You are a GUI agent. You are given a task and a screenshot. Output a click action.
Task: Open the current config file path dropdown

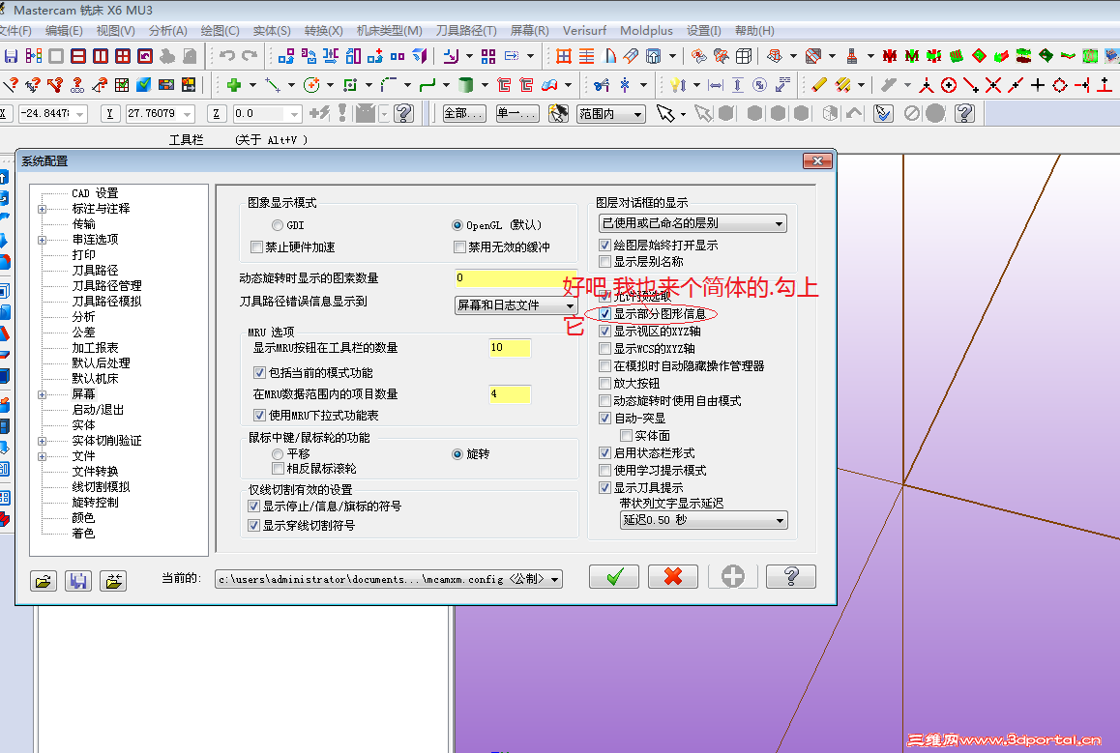click(389, 579)
